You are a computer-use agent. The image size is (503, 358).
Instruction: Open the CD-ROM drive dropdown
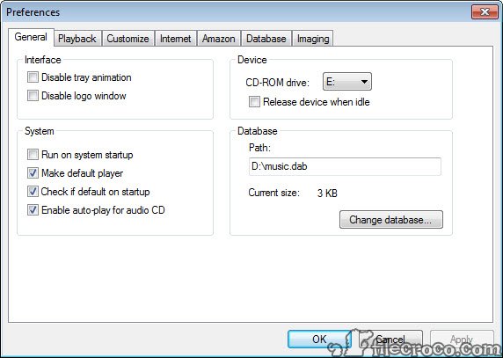347,82
